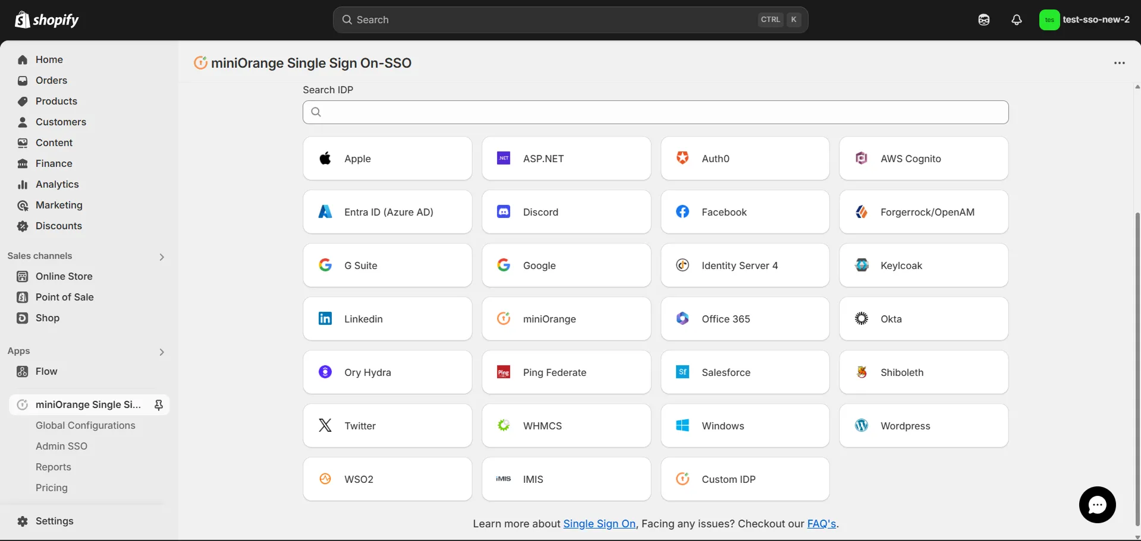Expand the Apps section chevron

162,352
